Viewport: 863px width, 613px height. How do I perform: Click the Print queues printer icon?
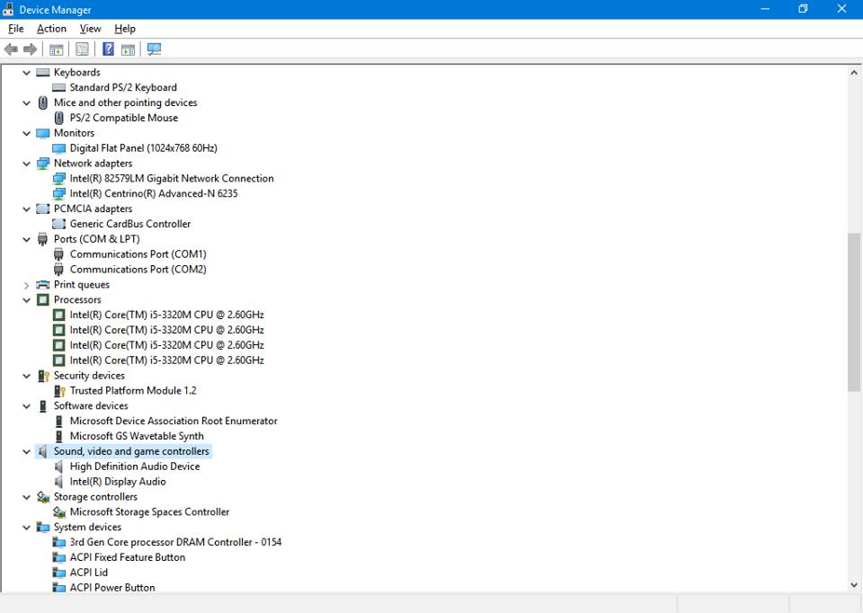pyautogui.click(x=43, y=285)
